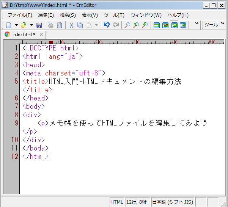Open the ヘルプ(H) menu
The image size is (228, 207).
(x=178, y=15)
